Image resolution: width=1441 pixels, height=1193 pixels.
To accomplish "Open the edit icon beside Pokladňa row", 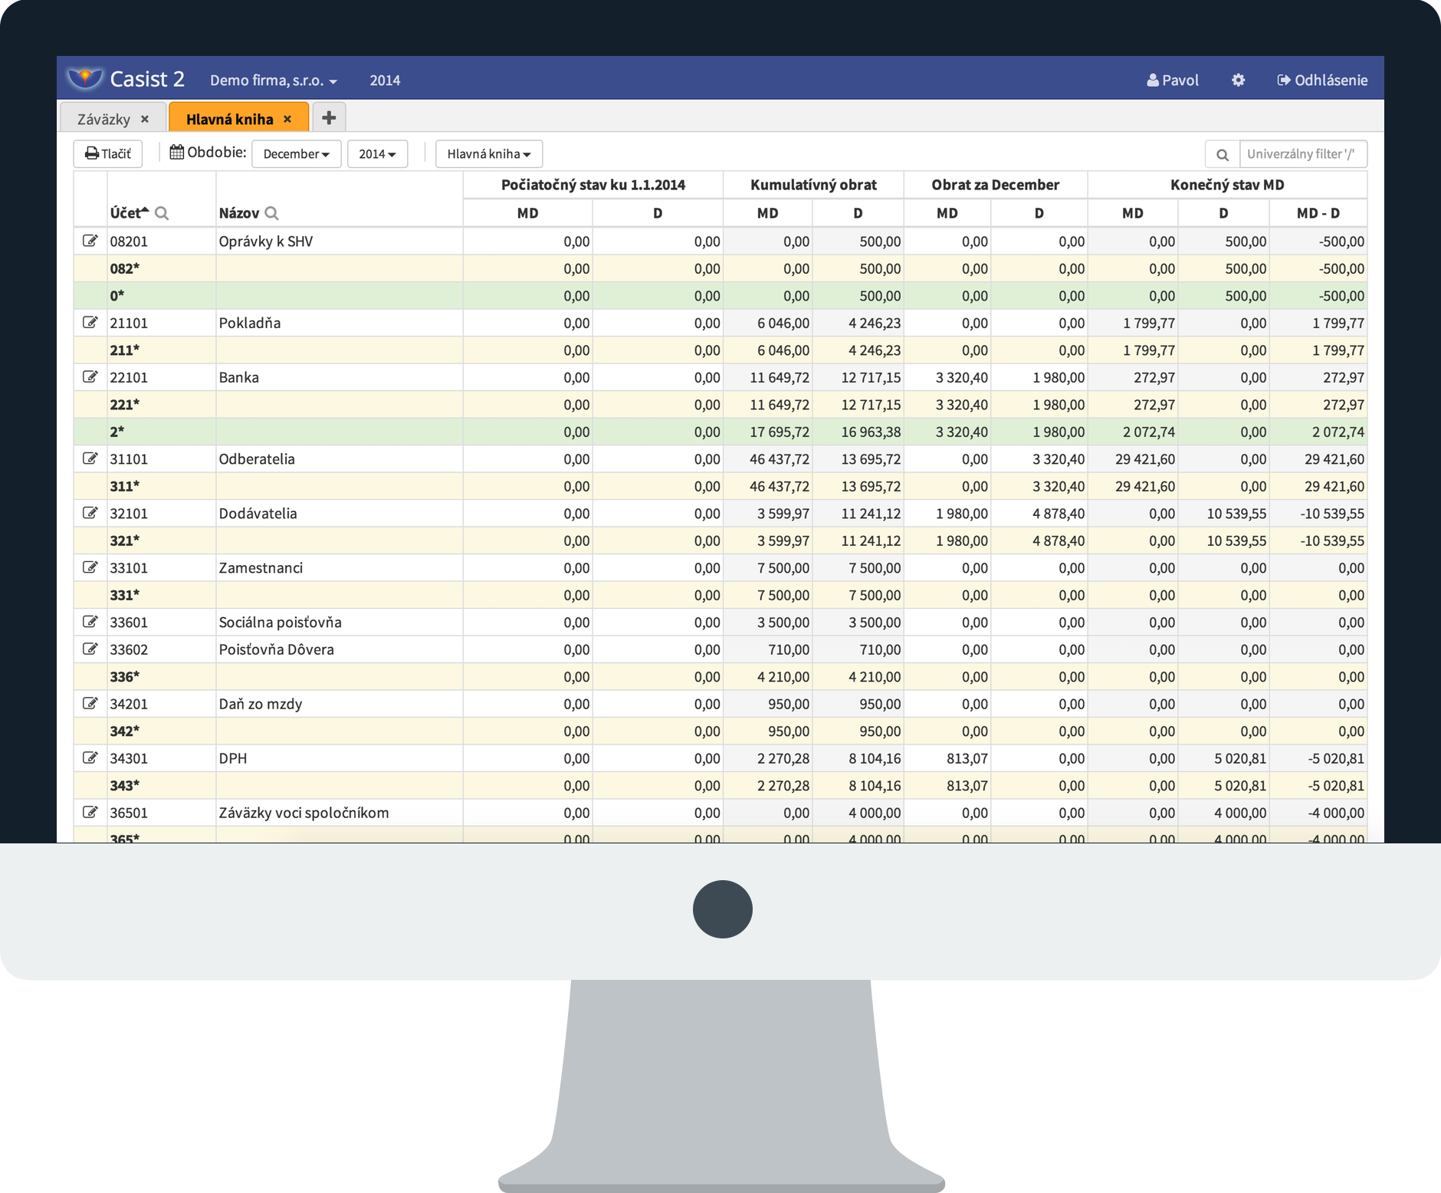I will (x=90, y=322).
